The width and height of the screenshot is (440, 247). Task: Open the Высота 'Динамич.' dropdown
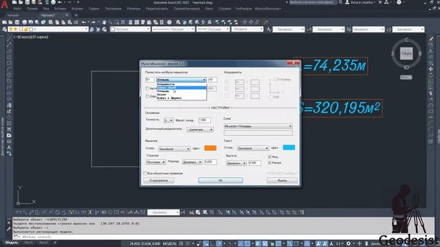pos(236,163)
